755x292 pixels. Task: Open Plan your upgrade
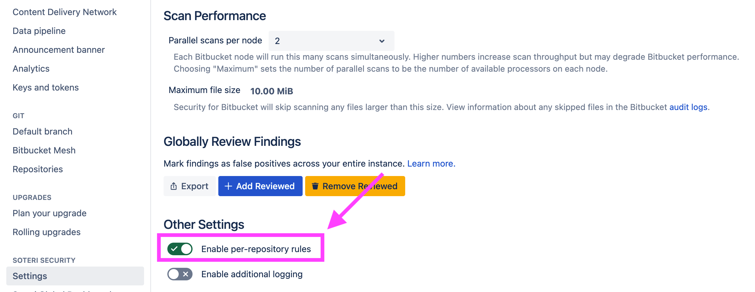[49, 213]
